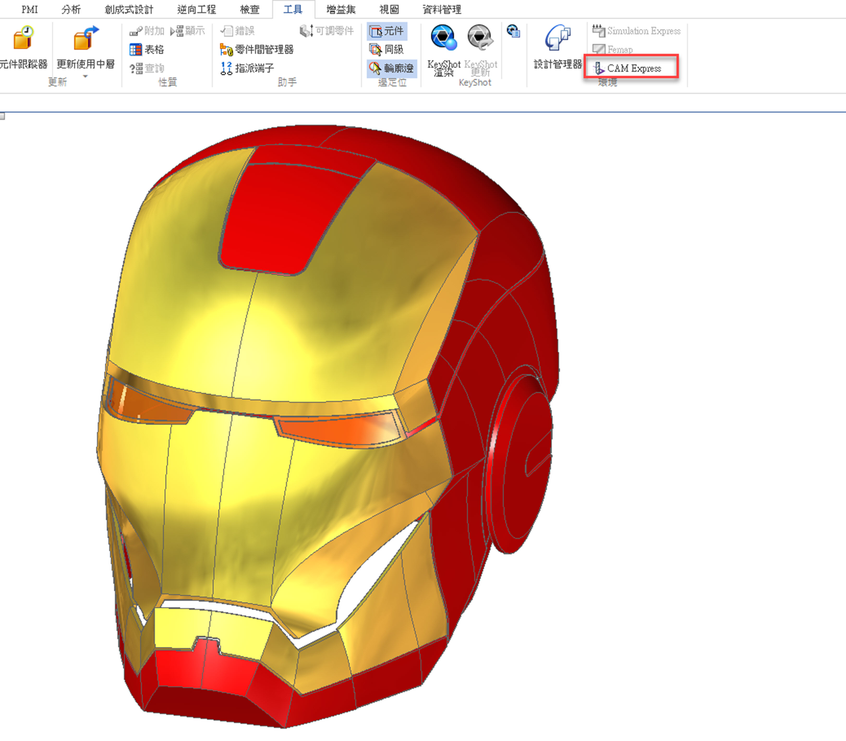Click the 顯示 show command
The width and height of the screenshot is (846, 741).
point(188,31)
